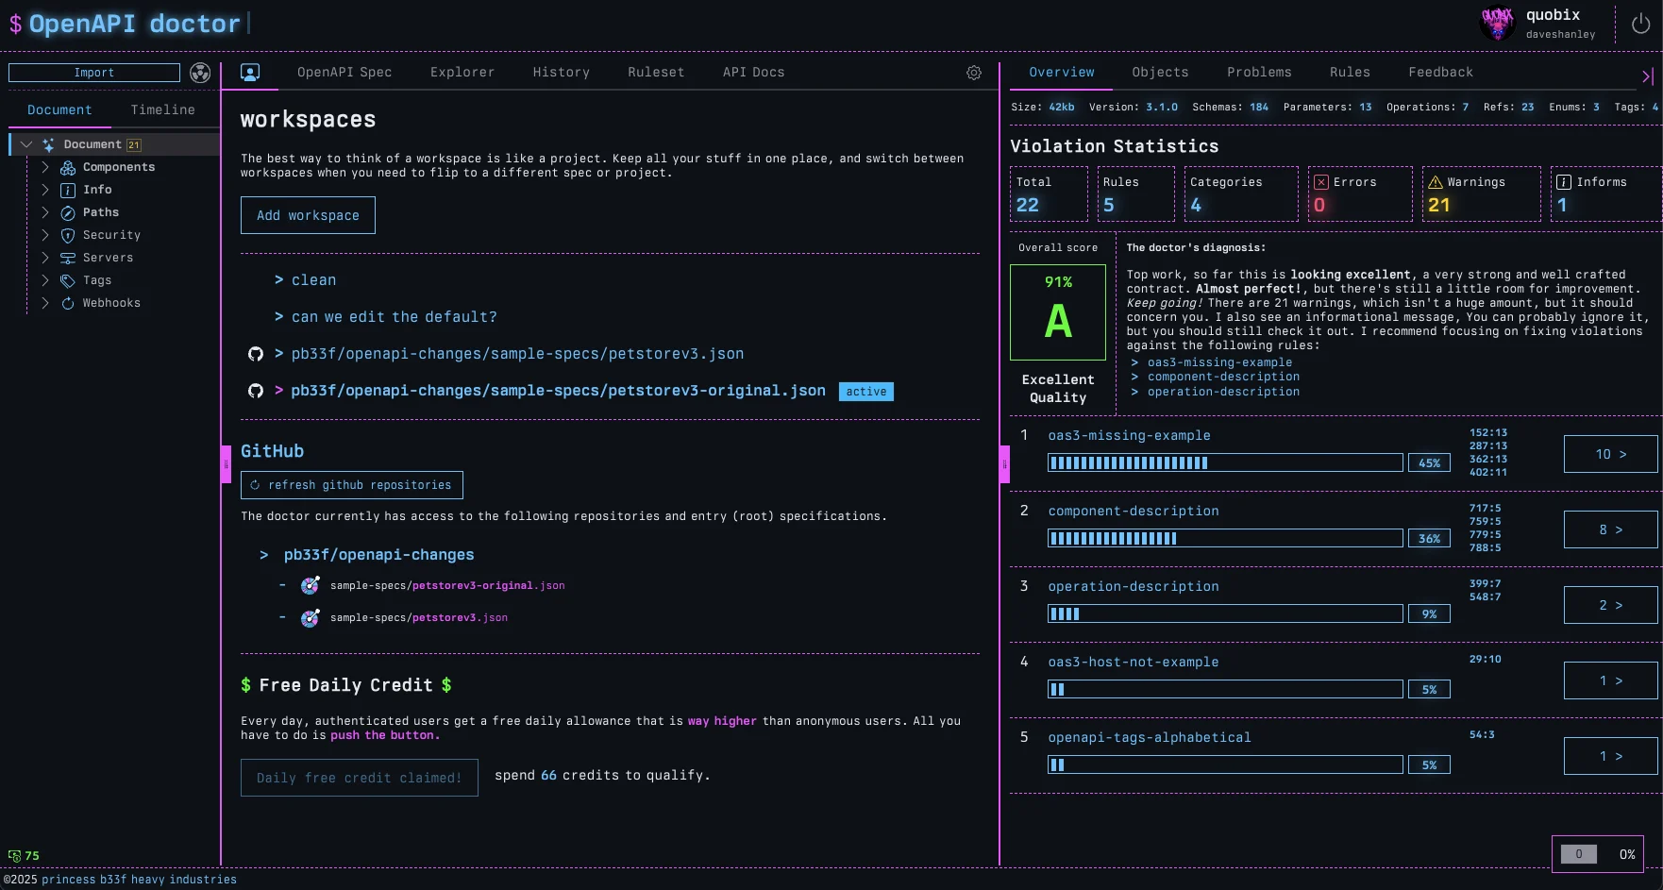This screenshot has width=1663, height=890.
Task: Expand the Paths tree node
Action: coord(44,212)
